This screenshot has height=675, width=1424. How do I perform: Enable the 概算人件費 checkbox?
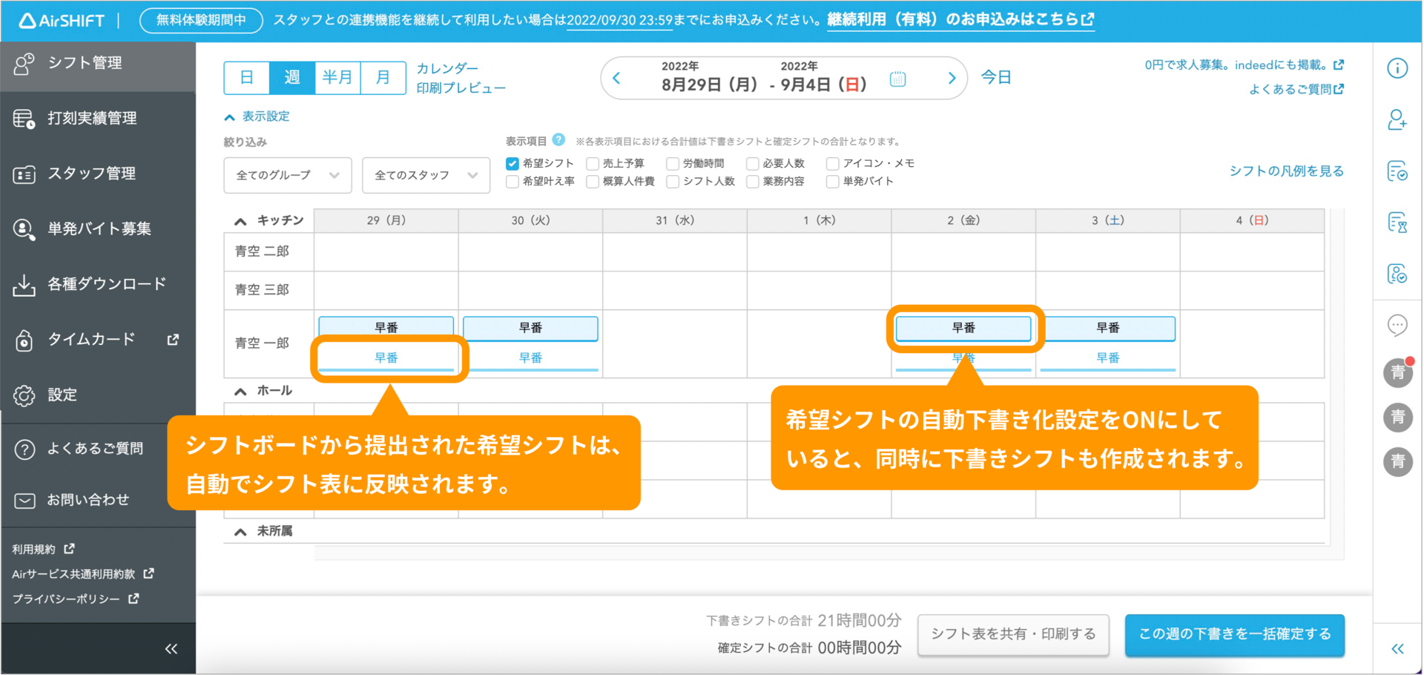593,182
